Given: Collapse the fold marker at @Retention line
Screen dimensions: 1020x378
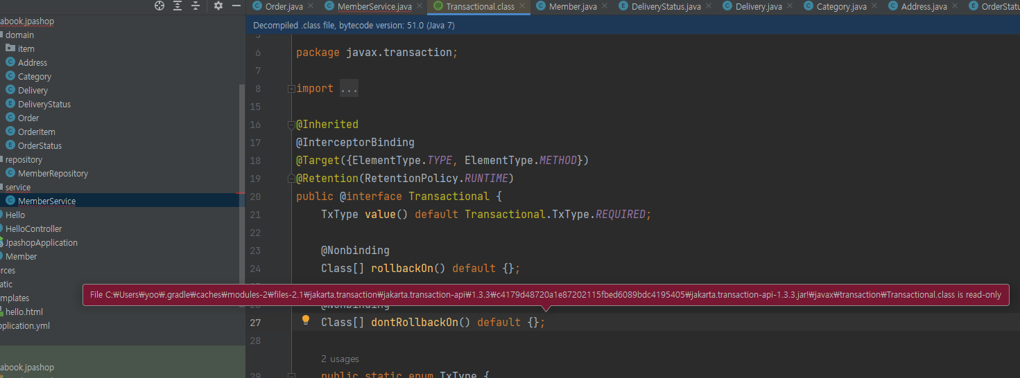Looking at the screenshot, I should (x=291, y=179).
